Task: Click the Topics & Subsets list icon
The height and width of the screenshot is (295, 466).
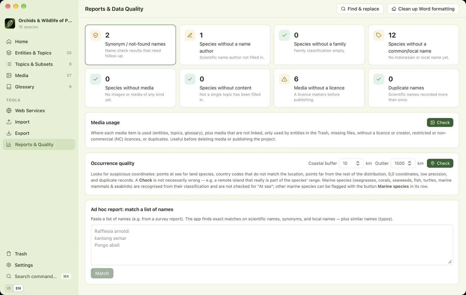Action: 9,64
